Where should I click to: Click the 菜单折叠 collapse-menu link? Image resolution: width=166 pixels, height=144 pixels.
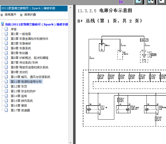tap(30, 15)
